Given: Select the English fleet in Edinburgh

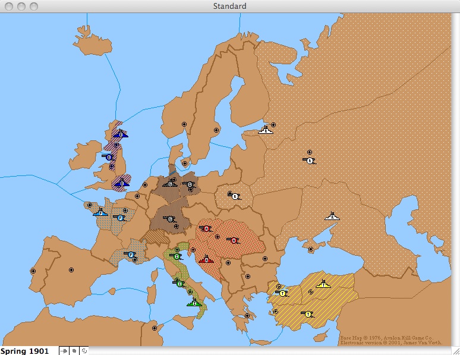Looking at the screenshot, I should pyautogui.click(x=121, y=134).
